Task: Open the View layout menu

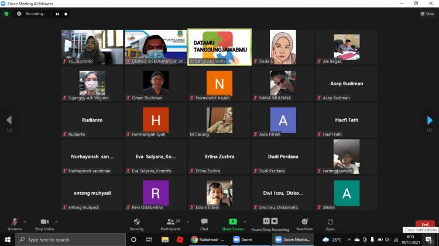Action: tap(427, 13)
